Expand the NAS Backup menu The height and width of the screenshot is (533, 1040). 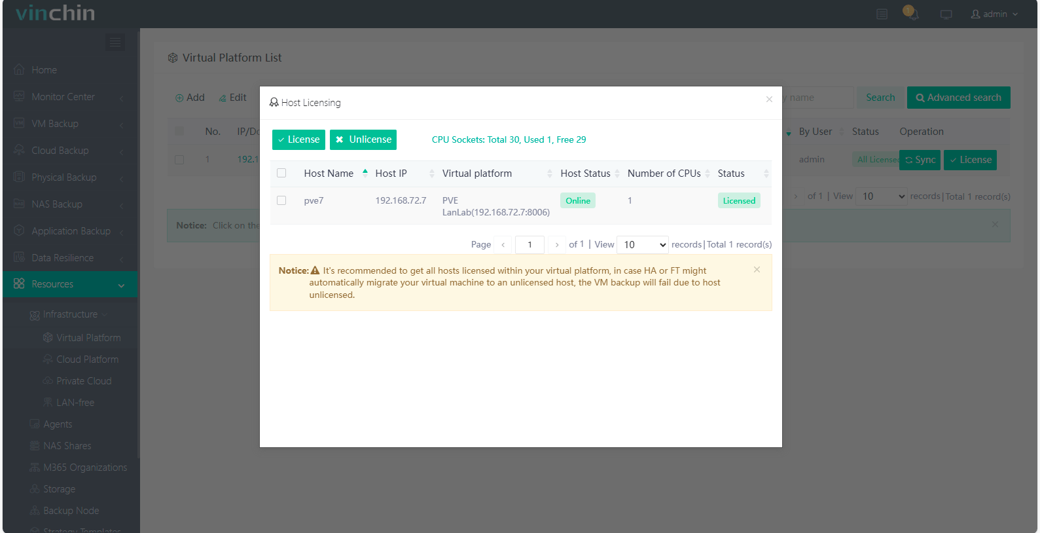tap(70, 204)
